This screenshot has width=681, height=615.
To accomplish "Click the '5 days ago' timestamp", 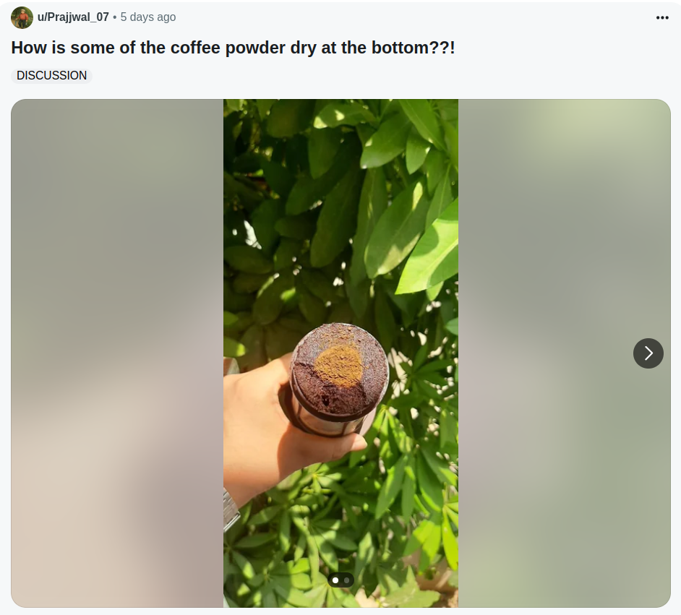I will 148,17.
